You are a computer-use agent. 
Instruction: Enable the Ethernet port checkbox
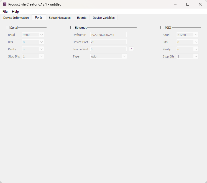click(72, 28)
